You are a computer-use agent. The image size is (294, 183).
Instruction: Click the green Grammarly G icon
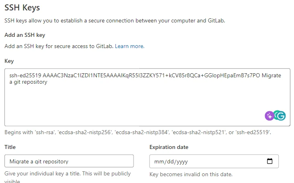point(280,116)
